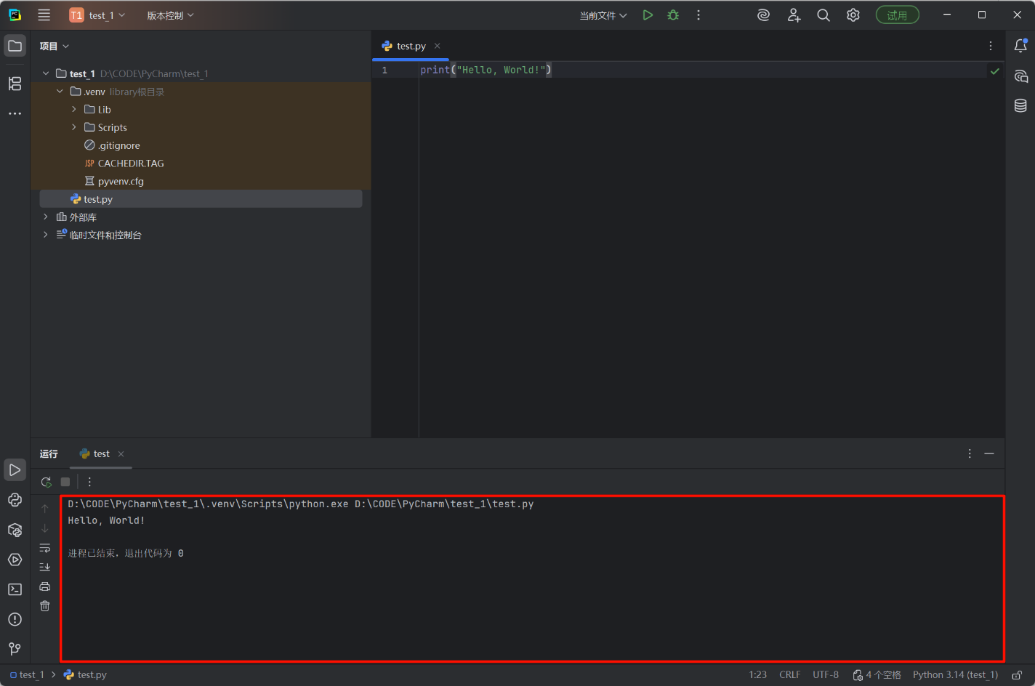This screenshot has height=686, width=1035.
Task: Select test.py in the project tree
Action: point(201,199)
